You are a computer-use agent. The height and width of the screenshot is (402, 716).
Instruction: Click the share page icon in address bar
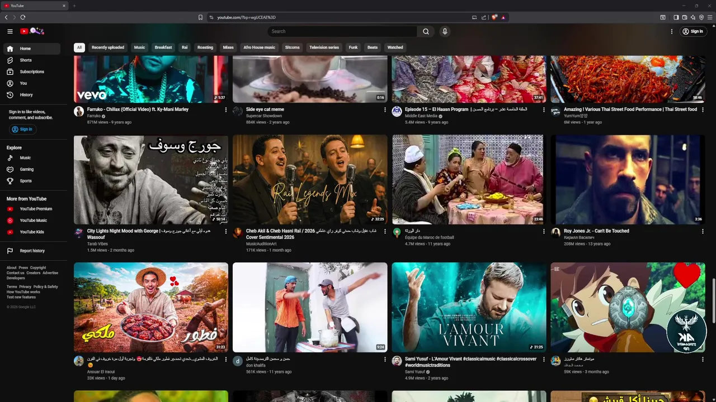[484, 17]
